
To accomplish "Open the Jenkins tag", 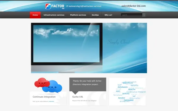I will pos(126,94).
